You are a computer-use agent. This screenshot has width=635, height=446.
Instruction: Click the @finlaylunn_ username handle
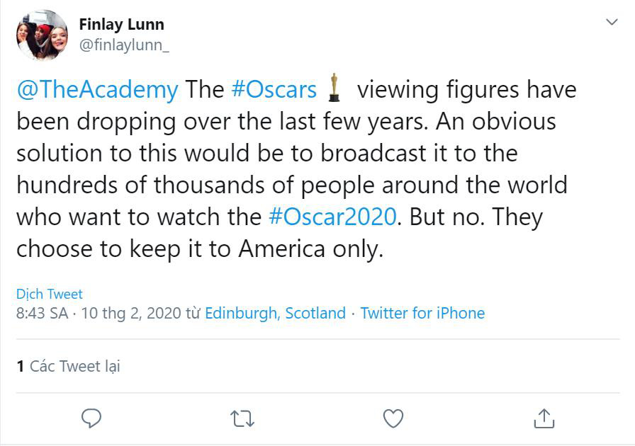point(124,45)
